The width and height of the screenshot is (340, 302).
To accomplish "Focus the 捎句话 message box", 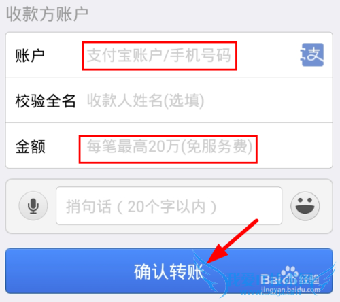I will [x=169, y=206].
